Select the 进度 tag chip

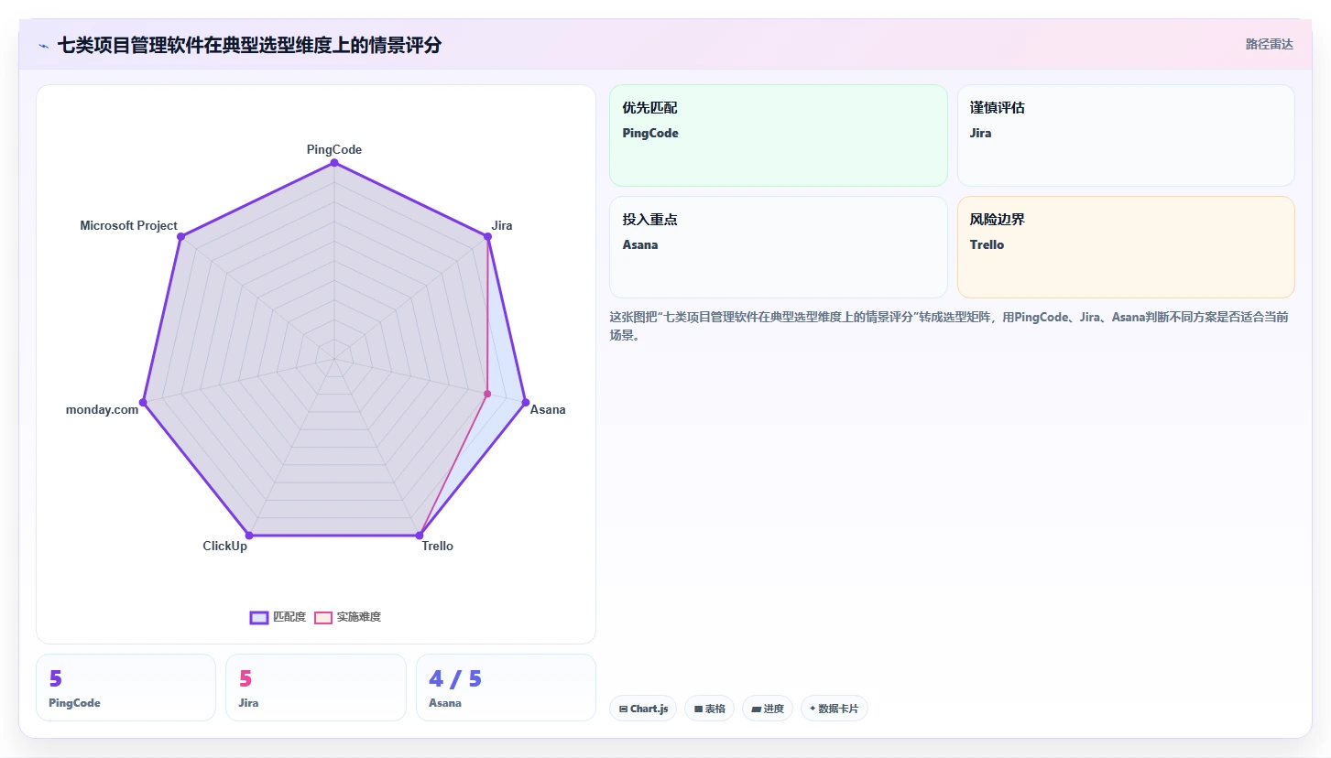pyautogui.click(x=768, y=709)
